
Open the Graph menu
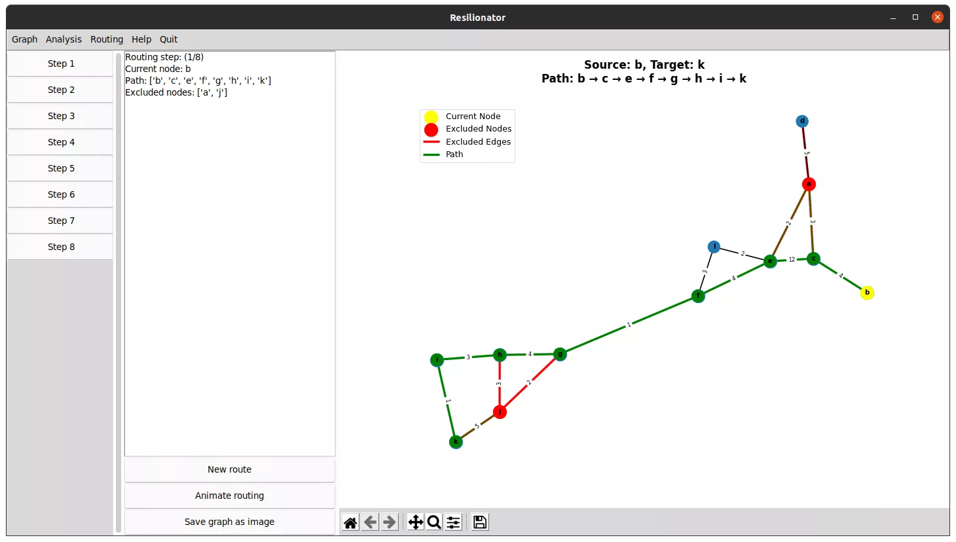click(x=25, y=39)
